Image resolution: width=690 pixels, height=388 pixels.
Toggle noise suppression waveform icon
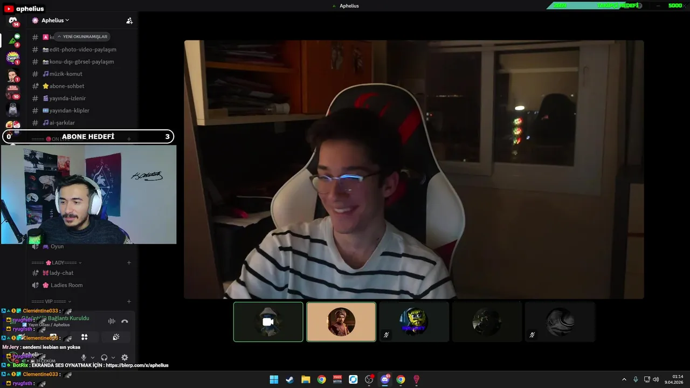click(112, 321)
